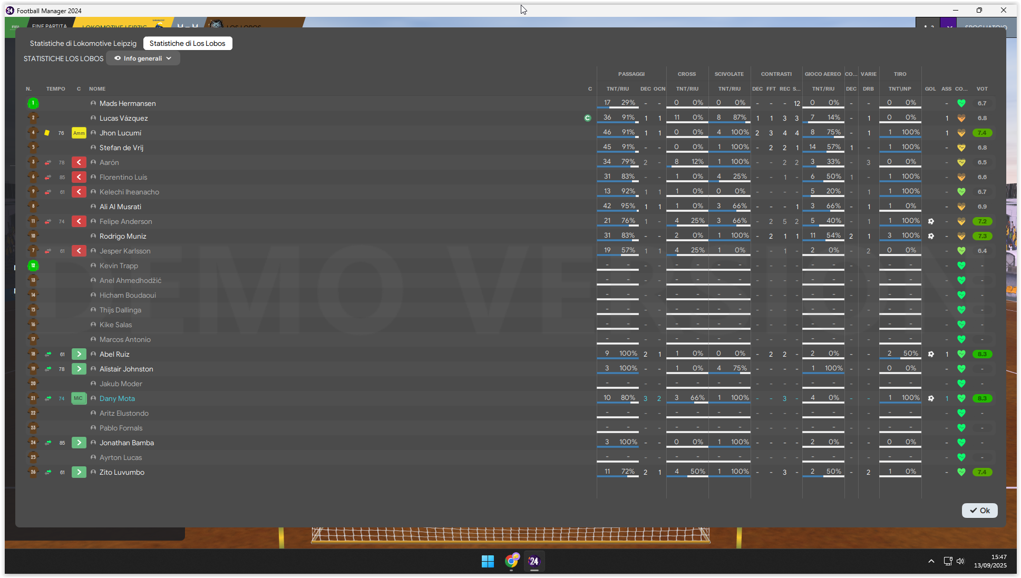The height and width of the screenshot is (578, 1021).
Task: Open the Windows Start menu
Action: point(488,561)
